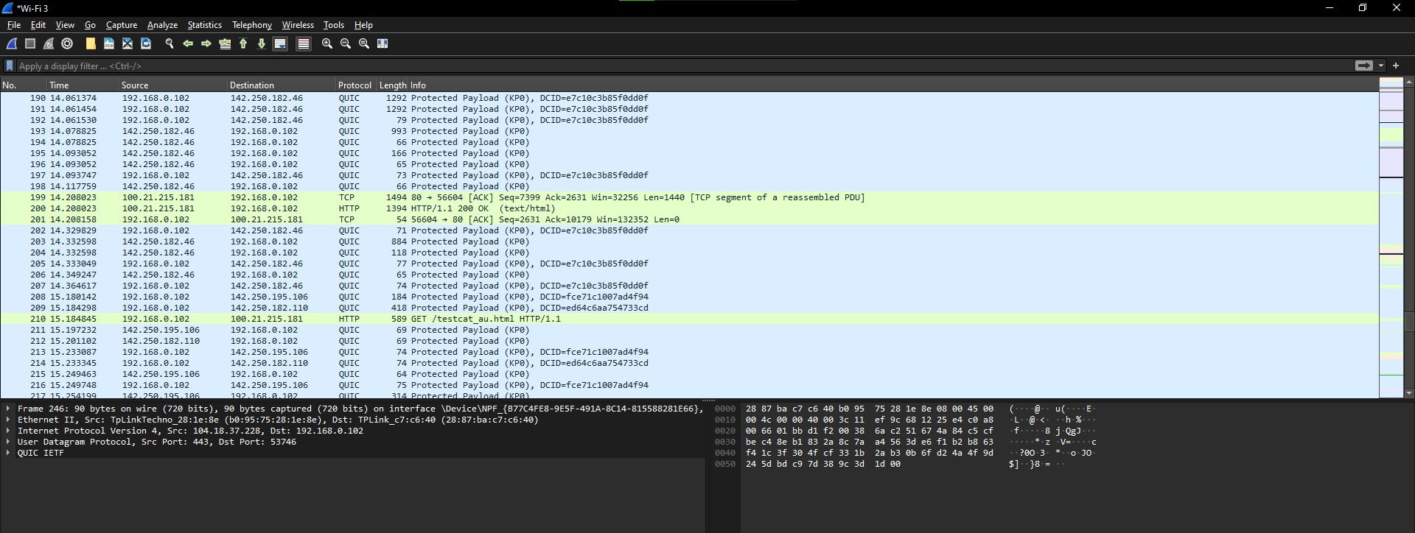Open display filter bookmarks

[10, 66]
